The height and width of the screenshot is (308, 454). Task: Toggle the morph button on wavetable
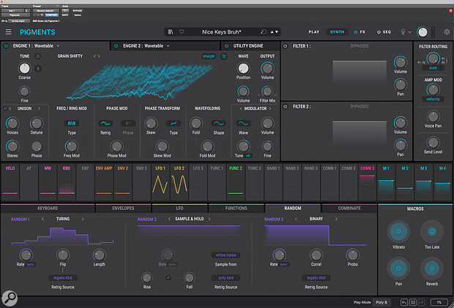pyautogui.click(x=209, y=56)
